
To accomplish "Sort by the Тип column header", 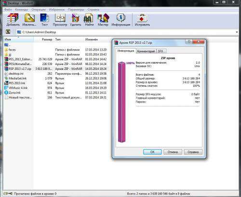I will tap(69, 39).
